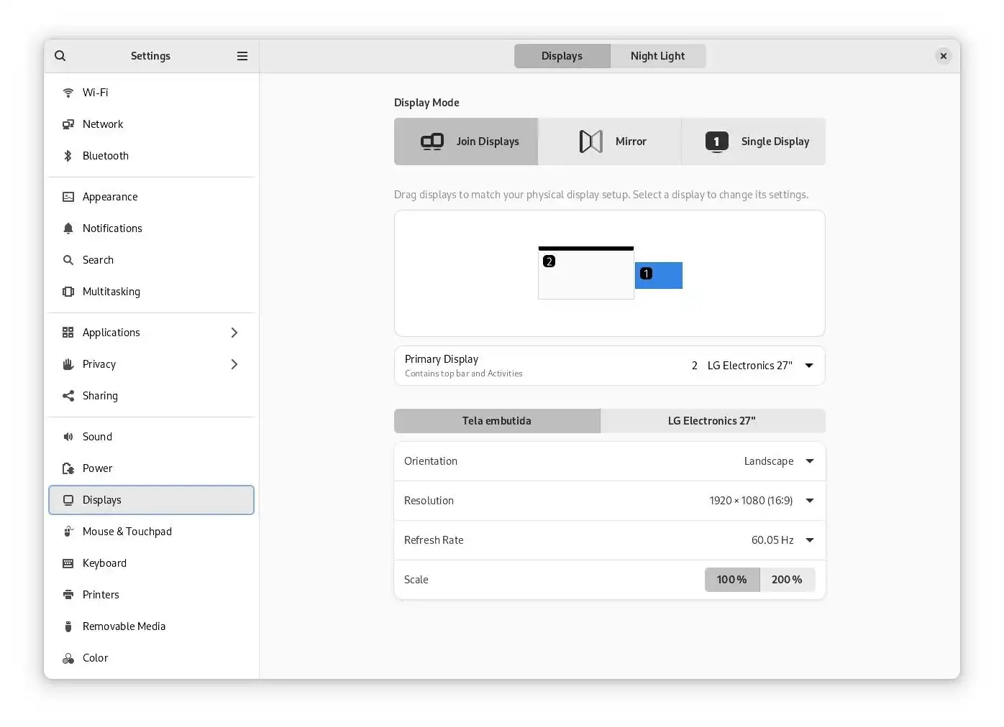
Task: Switch to the Night Light tab
Action: (658, 56)
